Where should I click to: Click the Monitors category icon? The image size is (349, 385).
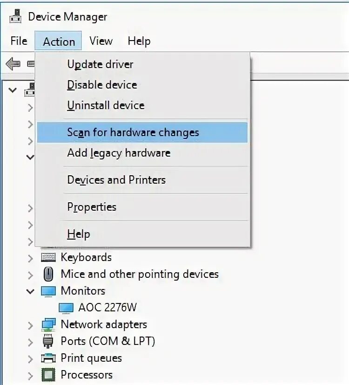48,291
